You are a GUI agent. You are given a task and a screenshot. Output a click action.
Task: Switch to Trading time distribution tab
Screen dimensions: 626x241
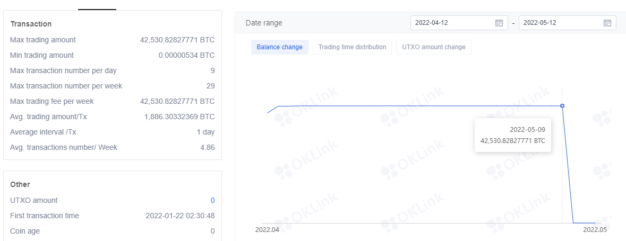[x=352, y=47]
